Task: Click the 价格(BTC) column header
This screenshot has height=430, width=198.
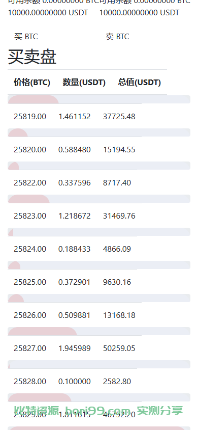Action: (x=32, y=82)
